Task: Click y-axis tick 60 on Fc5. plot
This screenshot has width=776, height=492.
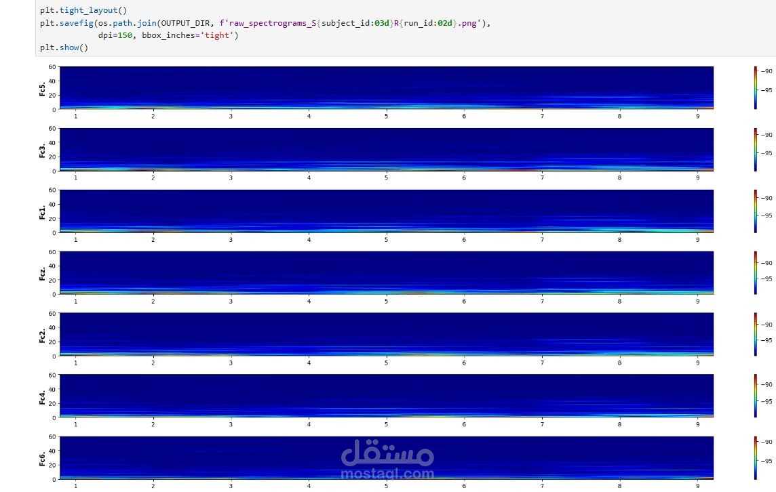Action: 52,67
